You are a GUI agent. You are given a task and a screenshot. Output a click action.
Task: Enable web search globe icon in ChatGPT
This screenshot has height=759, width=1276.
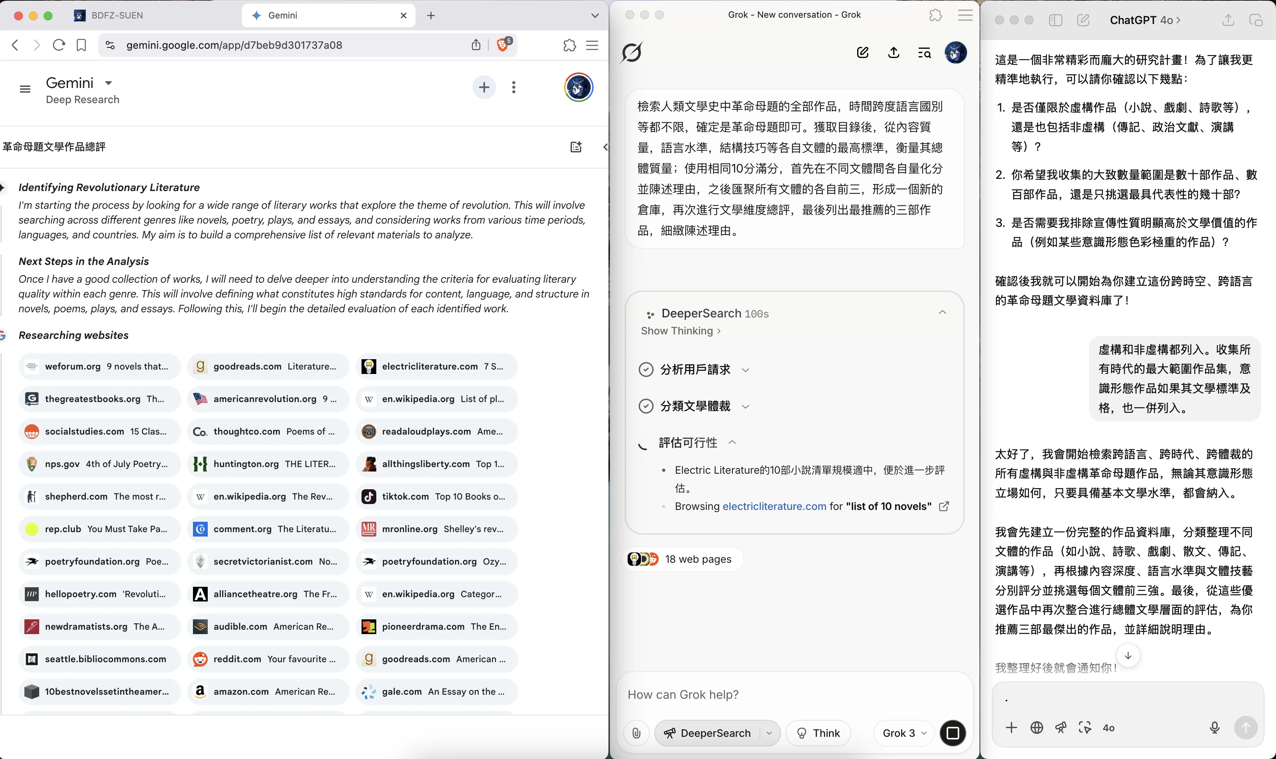[1037, 727]
